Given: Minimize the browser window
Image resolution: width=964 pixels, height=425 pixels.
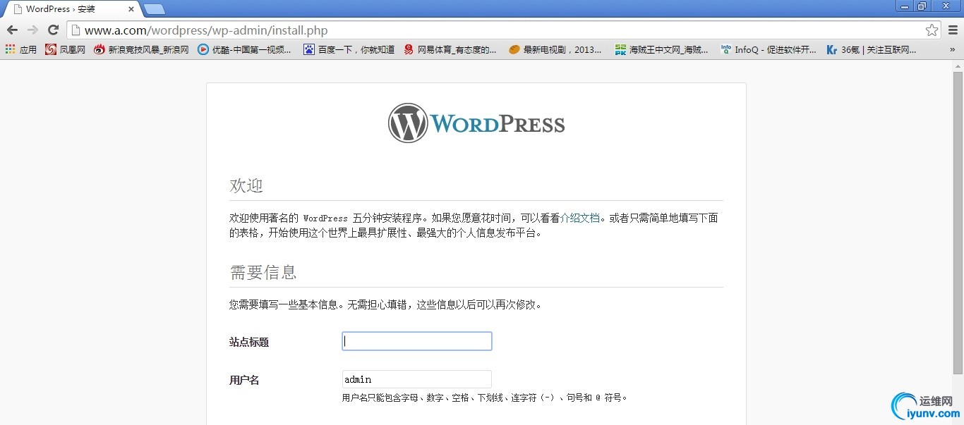Looking at the screenshot, I should coord(905,6).
